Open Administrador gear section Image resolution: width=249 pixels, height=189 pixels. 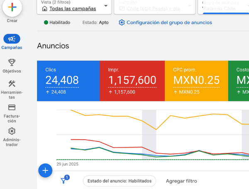12,137
